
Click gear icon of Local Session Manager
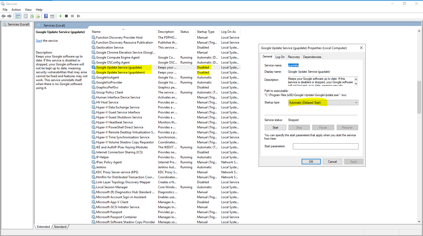click(x=94, y=187)
